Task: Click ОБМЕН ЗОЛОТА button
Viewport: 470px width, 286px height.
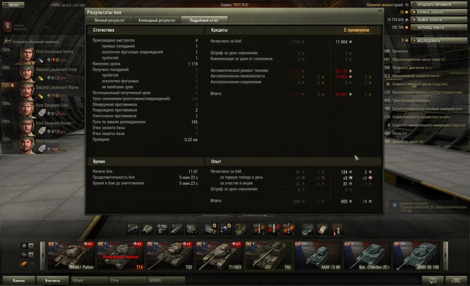Action: pyautogui.click(x=439, y=20)
